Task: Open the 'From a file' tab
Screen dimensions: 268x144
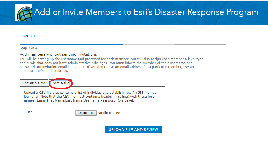Action: pyautogui.click(x=60, y=83)
